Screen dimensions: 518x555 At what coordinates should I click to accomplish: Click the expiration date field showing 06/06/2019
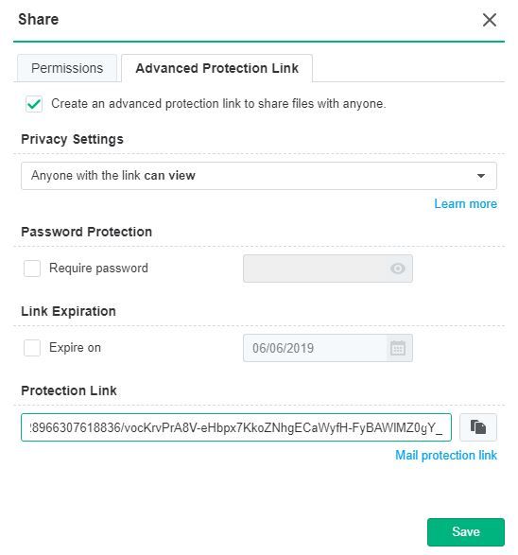pyautogui.click(x=315, y=348)
